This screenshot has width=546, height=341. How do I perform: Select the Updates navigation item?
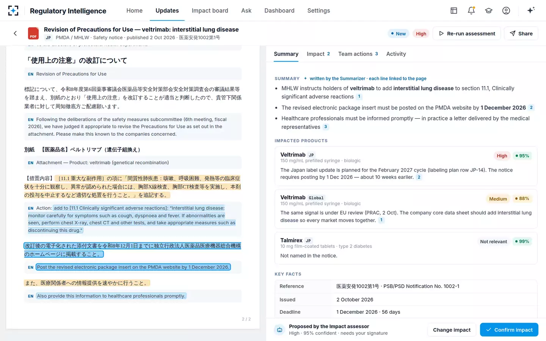pyautogui.click(x=167, y=11)
